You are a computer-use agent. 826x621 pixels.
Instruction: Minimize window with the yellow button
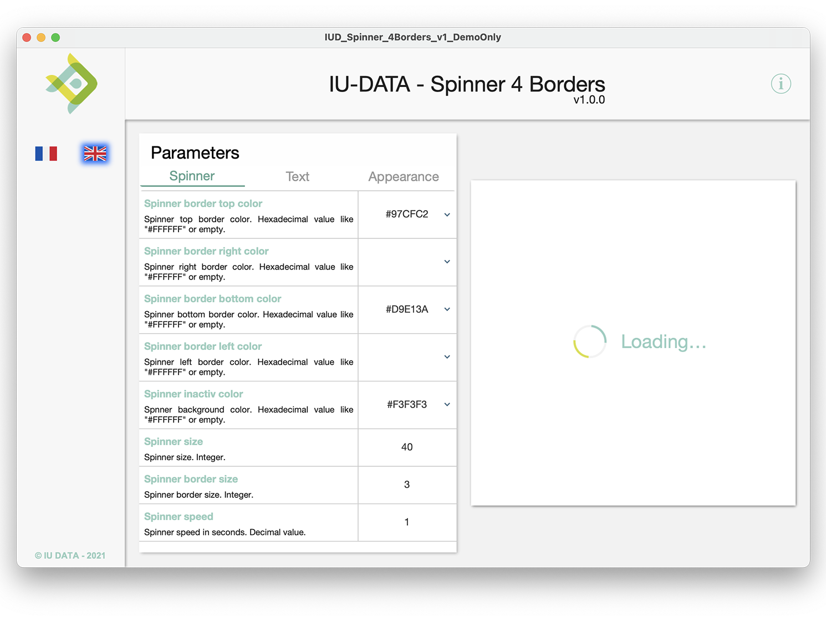coord(41,37)
